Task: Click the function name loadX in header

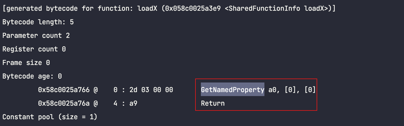Action: pyautogui.click(x=147, y=8)
